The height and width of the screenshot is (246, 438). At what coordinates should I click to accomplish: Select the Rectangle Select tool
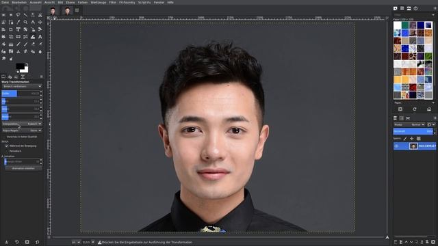click(x=3, y=15)
